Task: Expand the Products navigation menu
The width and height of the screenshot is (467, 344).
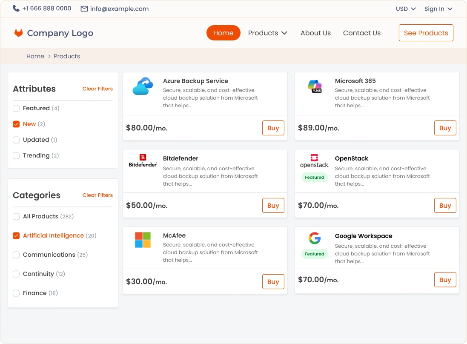Action: point(267,33)
